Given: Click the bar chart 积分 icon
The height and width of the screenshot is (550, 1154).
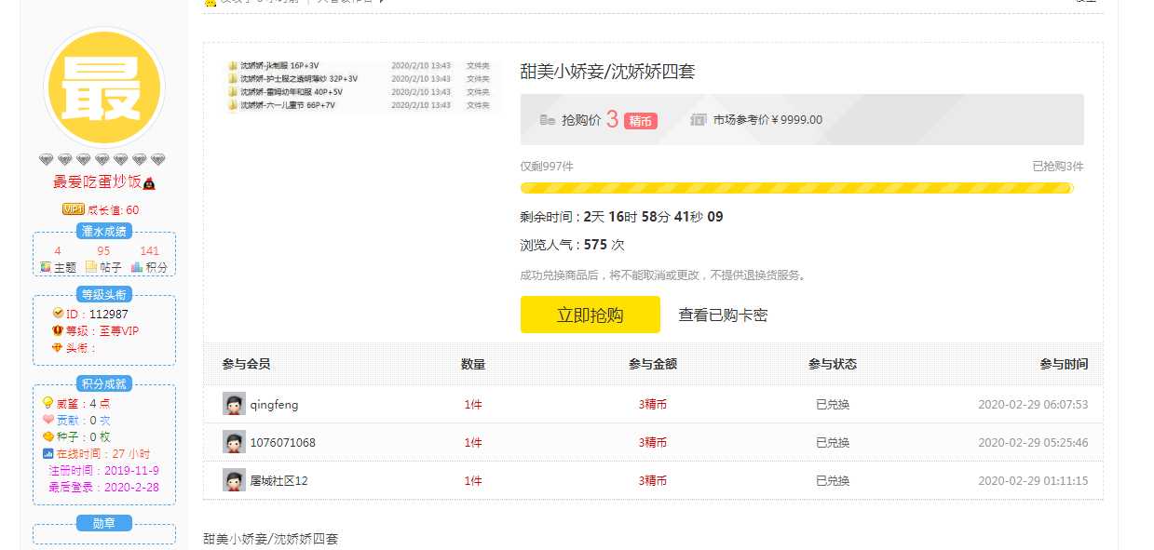Looking at the screenshot, I should point(137,267).
